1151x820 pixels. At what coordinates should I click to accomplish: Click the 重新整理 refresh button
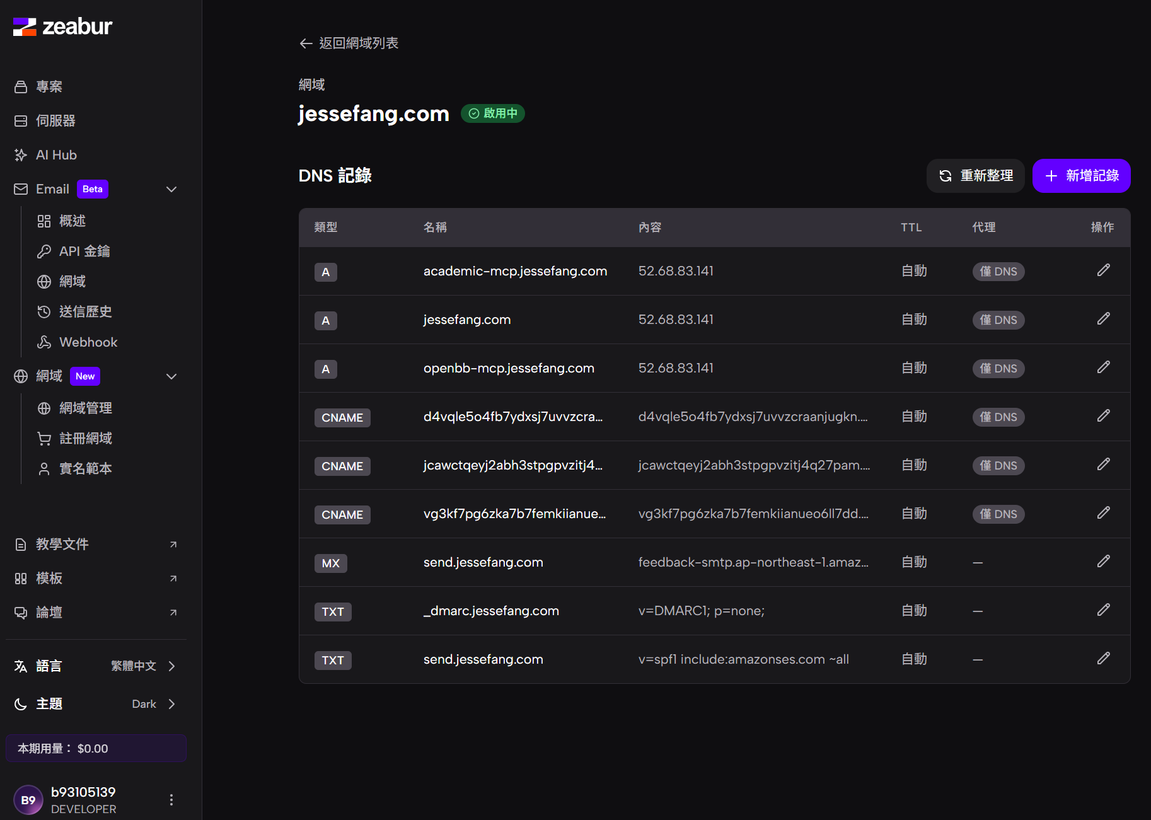(x=975, y=176)
